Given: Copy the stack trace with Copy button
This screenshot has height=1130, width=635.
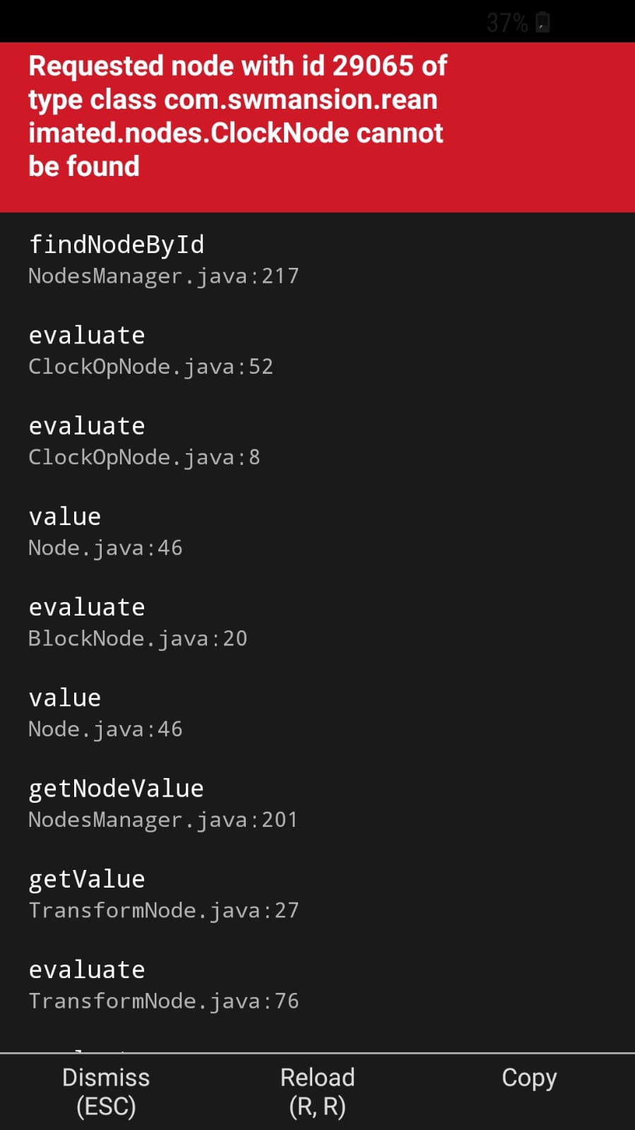Looking at the screenshot, I should click(x=528, y=1077).
